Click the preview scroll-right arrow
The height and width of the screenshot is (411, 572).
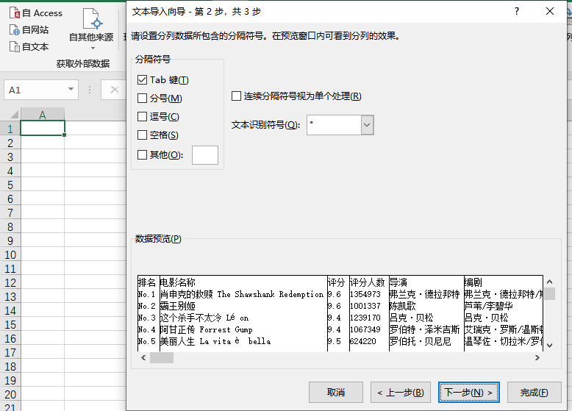tap(537, 358)
